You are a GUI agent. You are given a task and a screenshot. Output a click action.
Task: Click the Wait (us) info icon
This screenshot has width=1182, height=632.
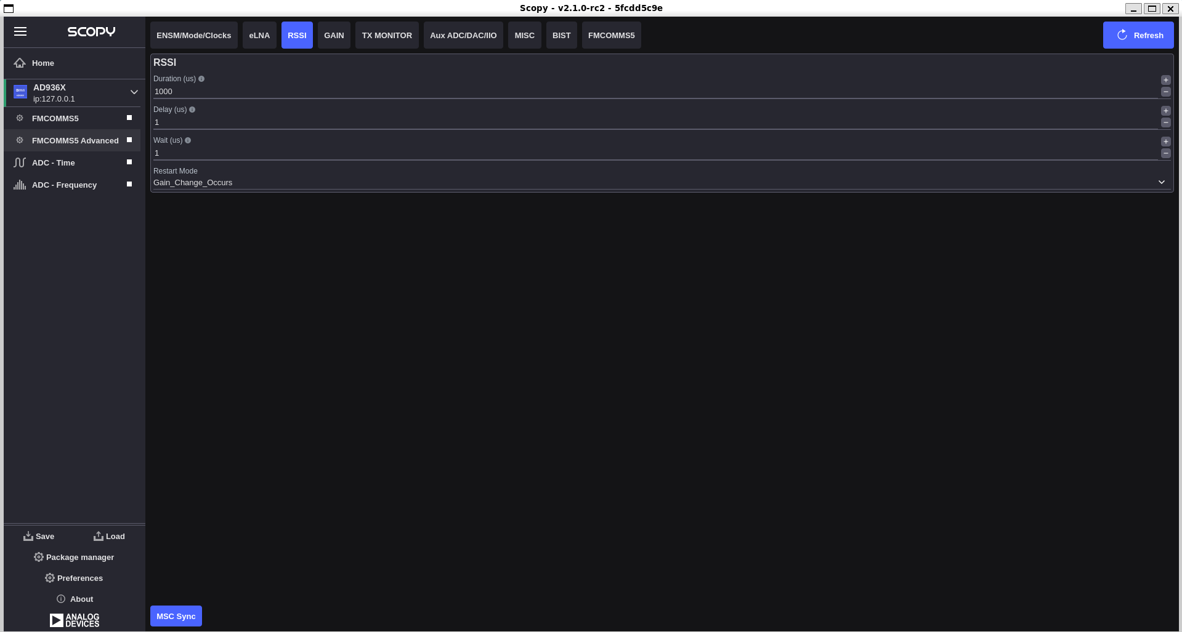[188, 140]
